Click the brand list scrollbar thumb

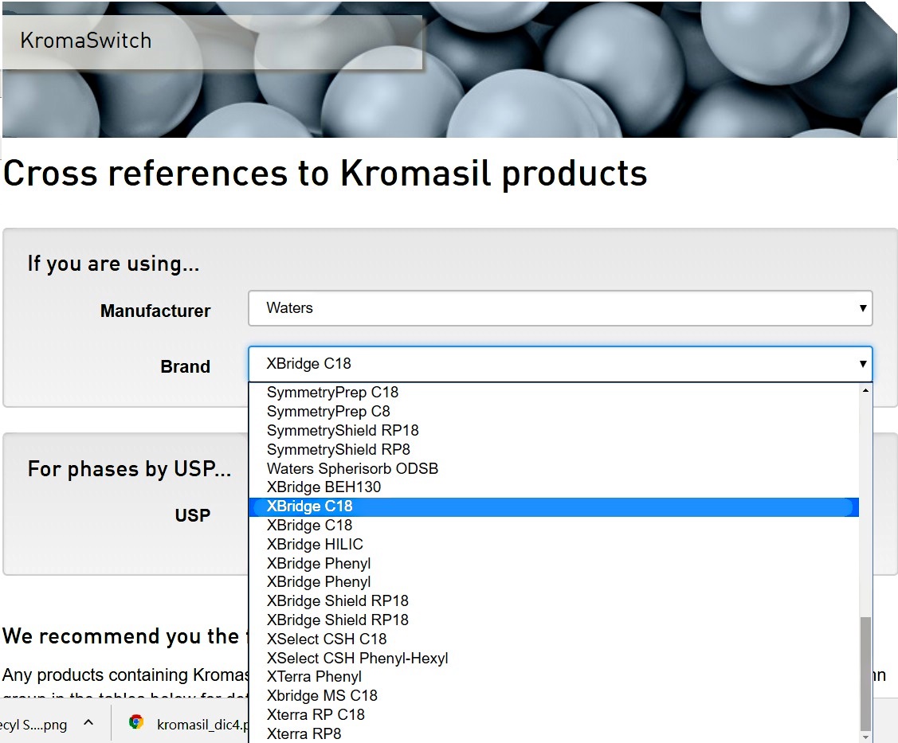point(865,673)
